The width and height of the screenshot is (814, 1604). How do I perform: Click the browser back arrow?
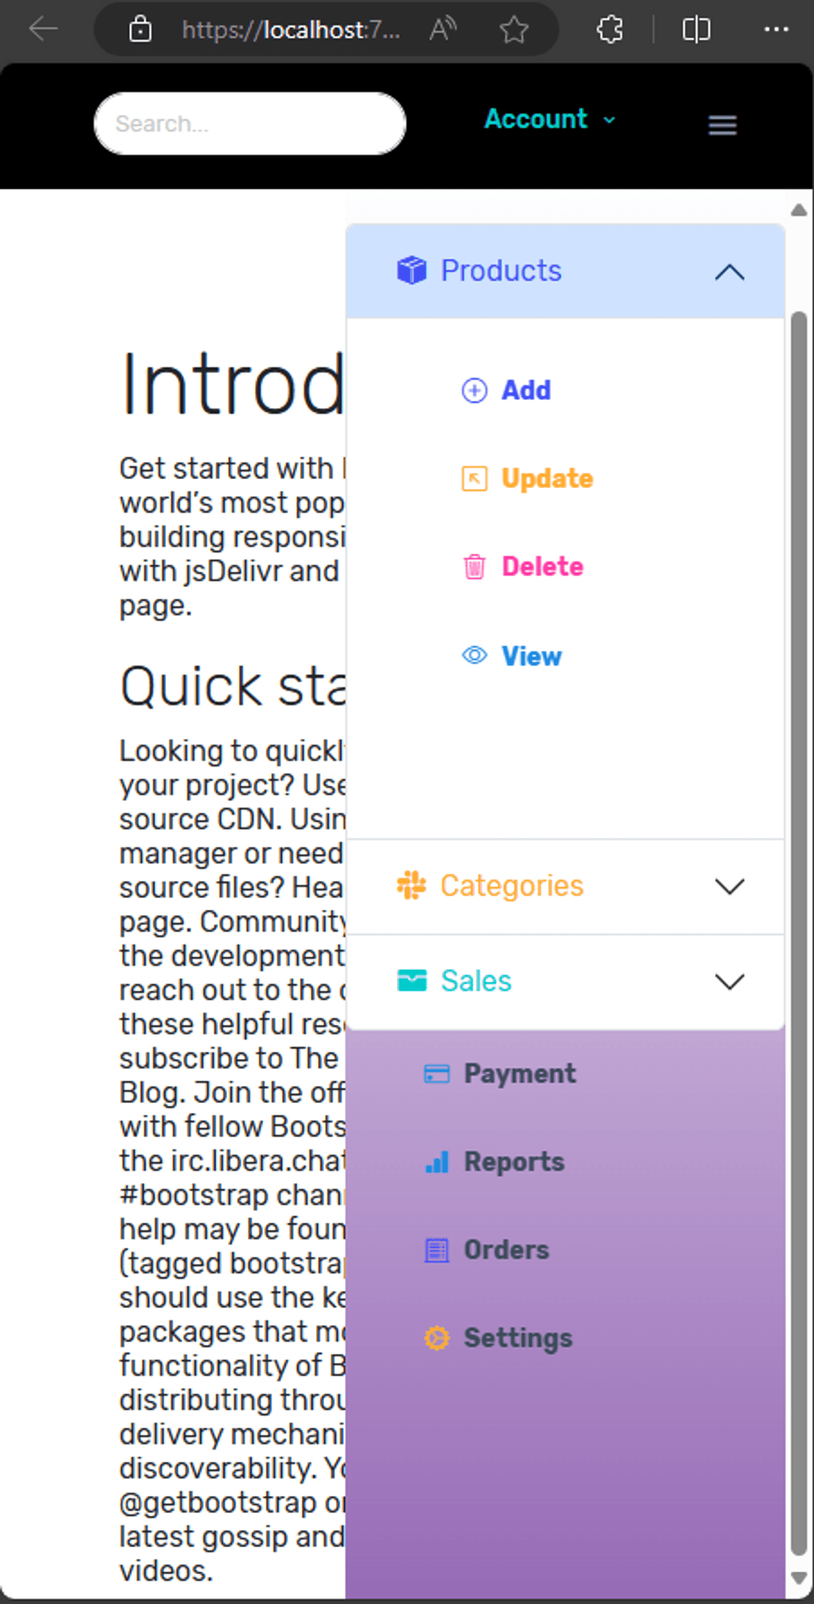coord(43,29)
